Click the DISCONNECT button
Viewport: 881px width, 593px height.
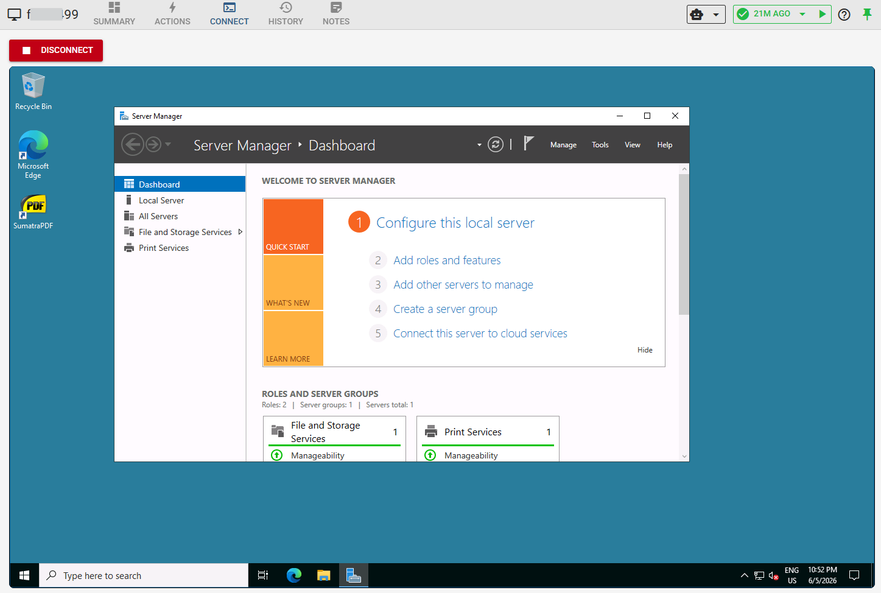tap(56, 50)
